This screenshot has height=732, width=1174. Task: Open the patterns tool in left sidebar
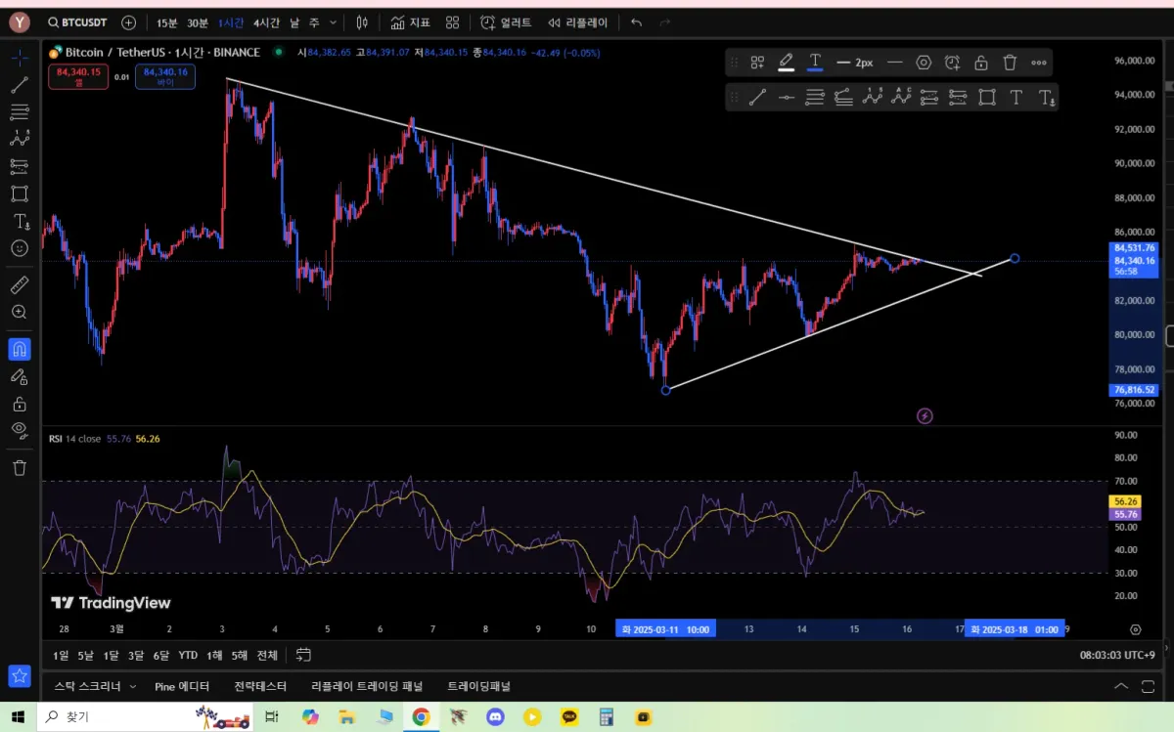(19, 139)
